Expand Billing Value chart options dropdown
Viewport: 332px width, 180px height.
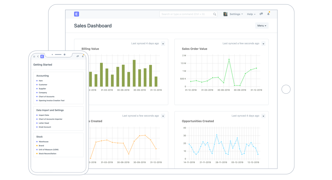pos(163,44)
